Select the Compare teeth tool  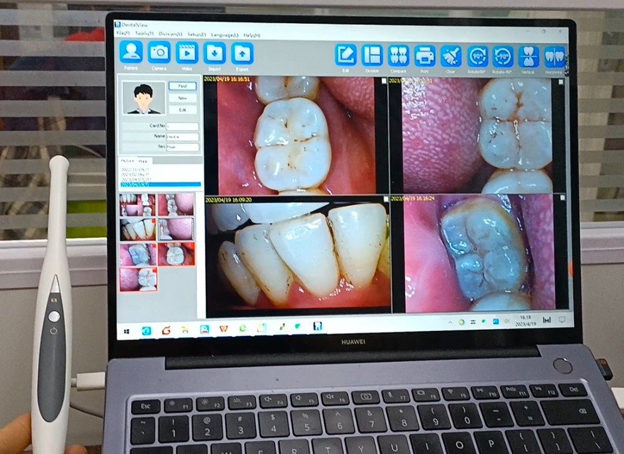coord(399,56)
